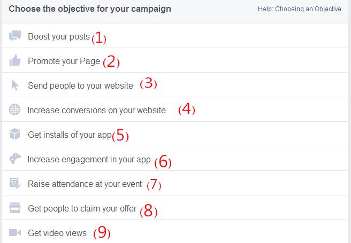Choose Promote your Page objective
Image resolution: width=351 pixels, height=243 pixels.
coord(175,60)
